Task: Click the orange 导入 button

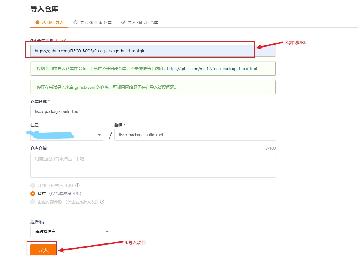Action: click(x=43, y=250)
